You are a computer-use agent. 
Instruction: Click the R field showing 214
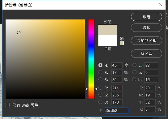point(117,88)
